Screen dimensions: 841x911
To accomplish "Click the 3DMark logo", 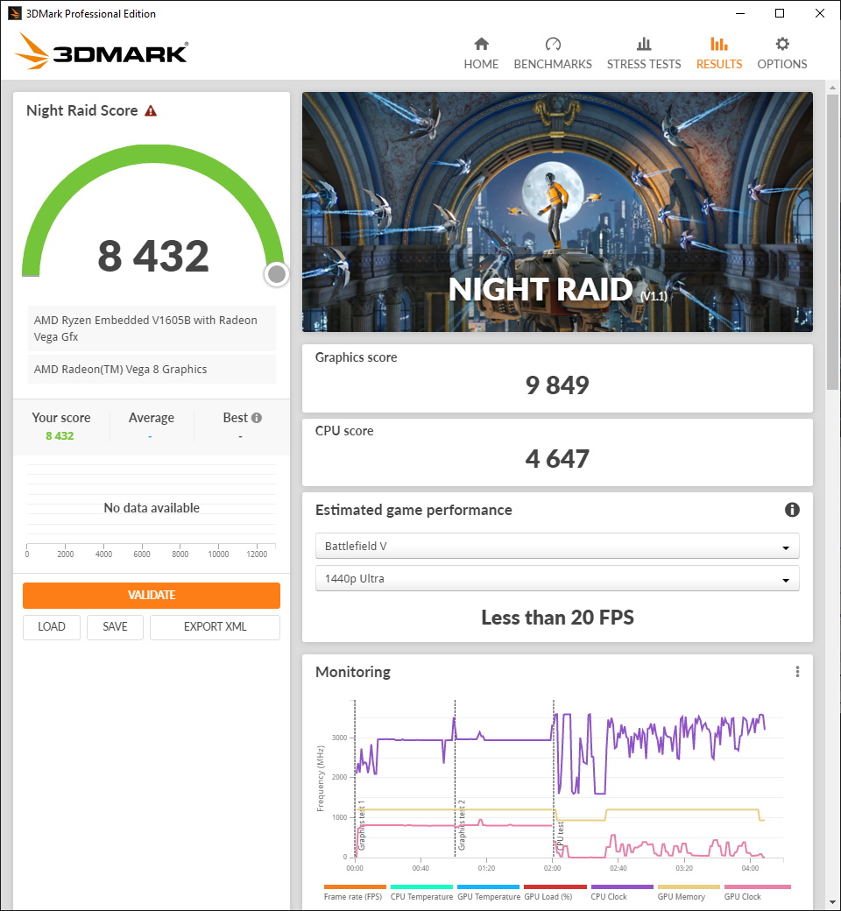I will [x=101, y=51].
